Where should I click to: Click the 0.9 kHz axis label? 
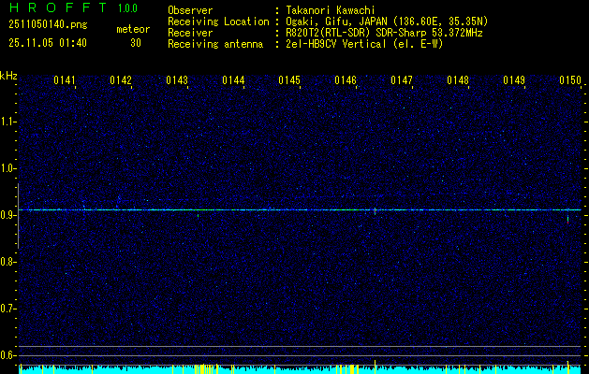tap(7, 215)
